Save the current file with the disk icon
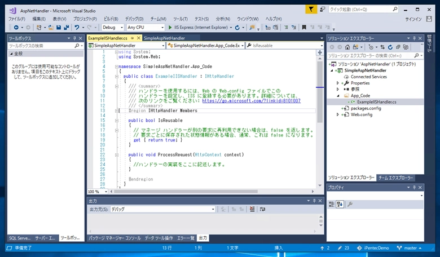This screenshot has width=440, height=257. [x=59, y=28]
